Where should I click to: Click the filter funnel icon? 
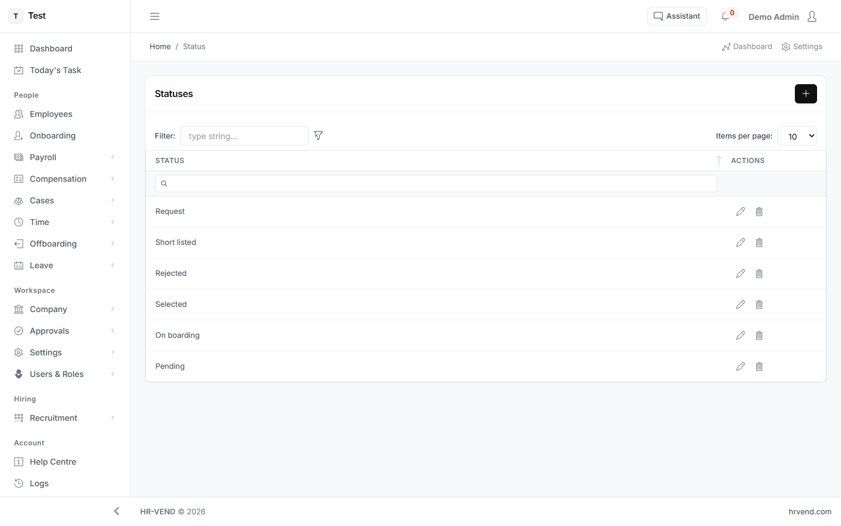318,136
